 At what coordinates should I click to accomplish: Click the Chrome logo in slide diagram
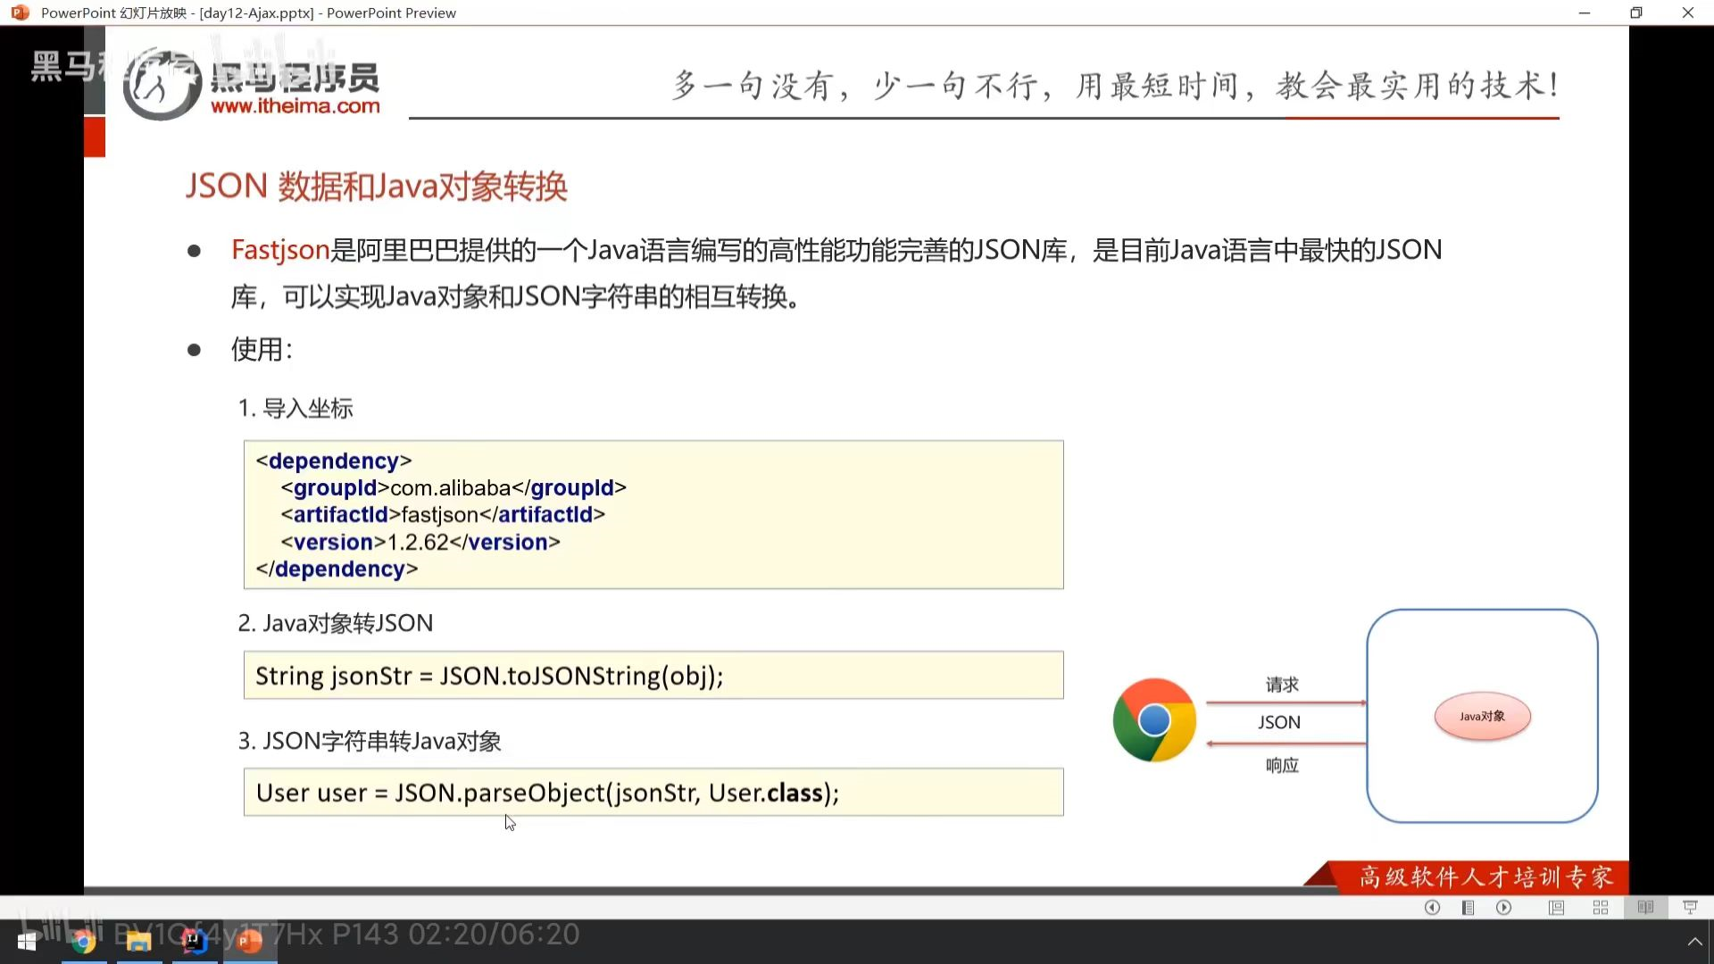point(1154,719)
